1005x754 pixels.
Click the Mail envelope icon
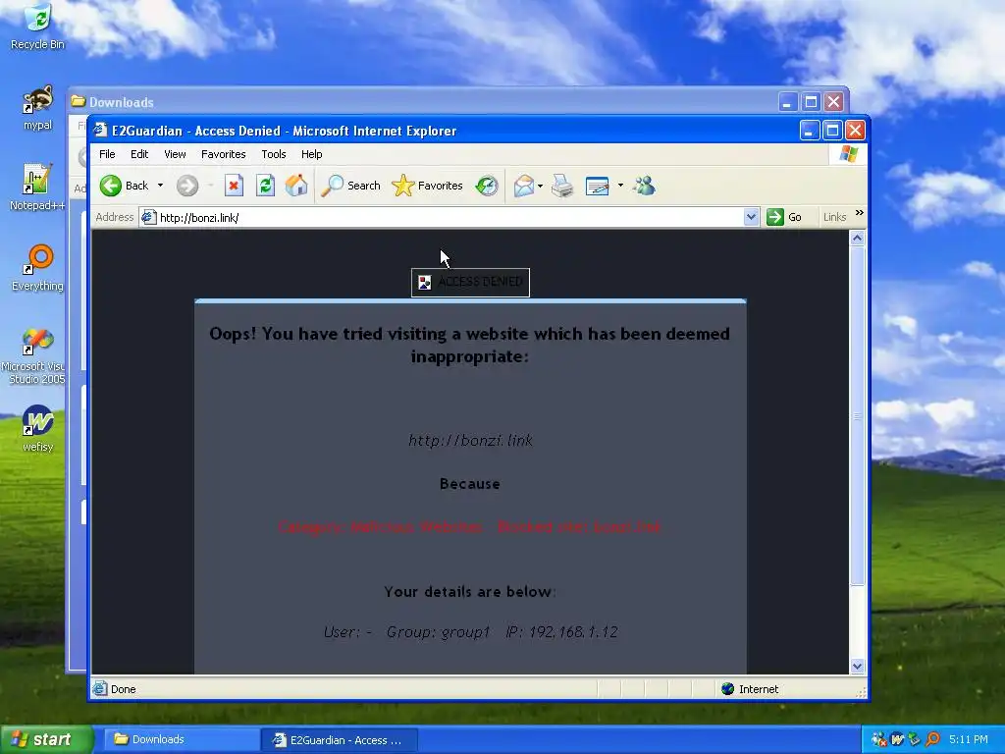[x=524, y=186]
